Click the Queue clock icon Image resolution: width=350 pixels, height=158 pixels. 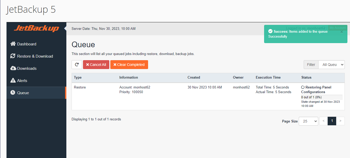[13, 93]
